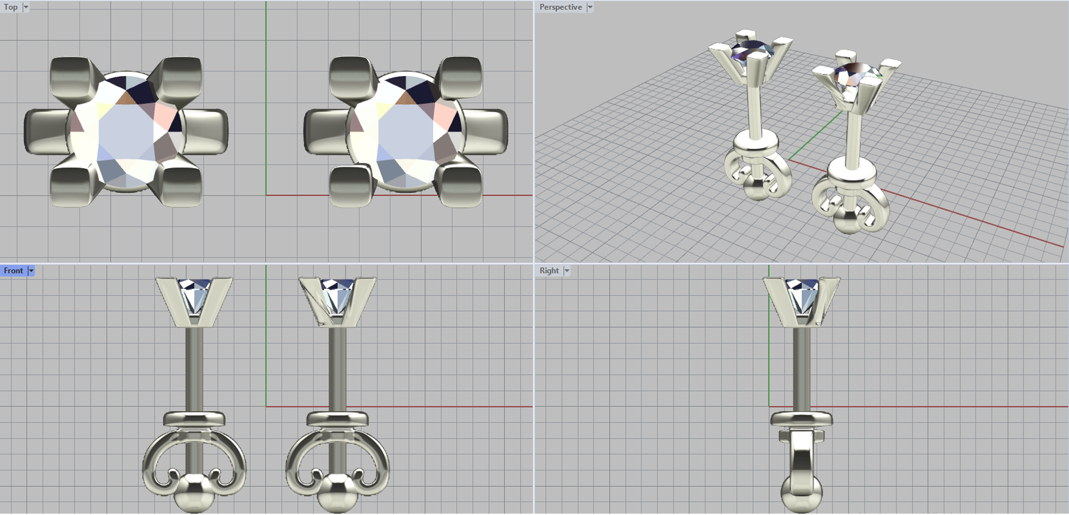
Task: Select the left earring's gem in Perspective view
Action: click(750, 51)
